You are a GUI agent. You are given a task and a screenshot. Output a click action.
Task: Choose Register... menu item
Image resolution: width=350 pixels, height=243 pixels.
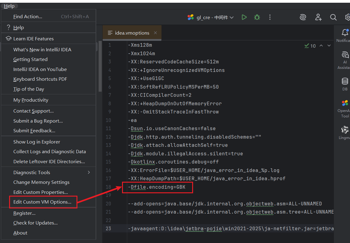(49, 213)
